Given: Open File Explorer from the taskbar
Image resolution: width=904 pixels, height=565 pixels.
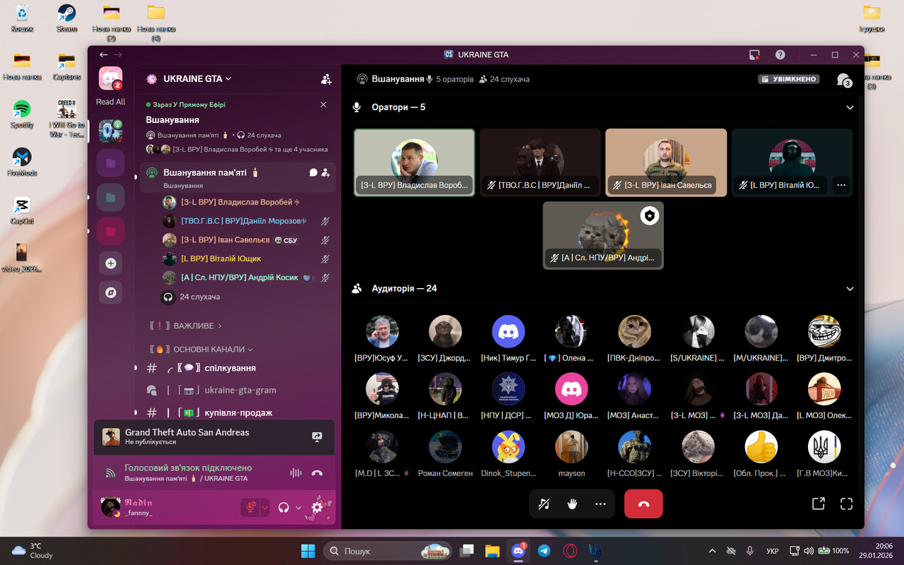Looking at the screenshot, I should click(x=492, y=551).
